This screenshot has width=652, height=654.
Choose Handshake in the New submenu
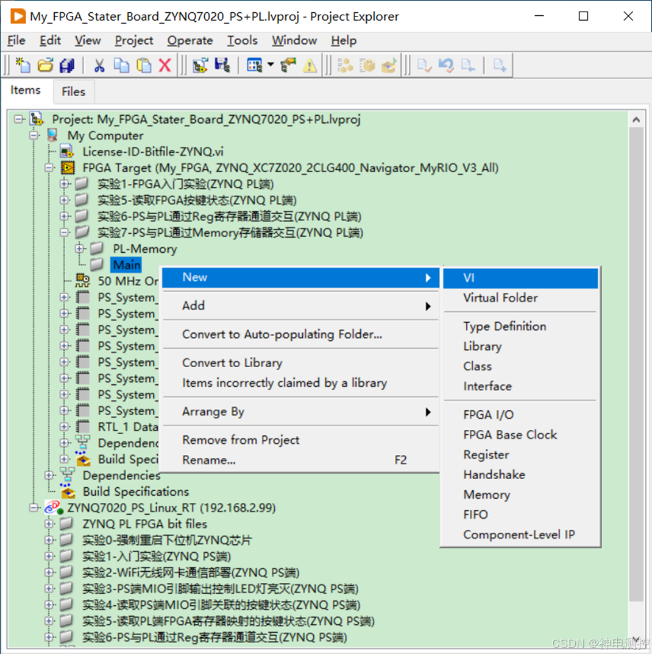[520, 474]
